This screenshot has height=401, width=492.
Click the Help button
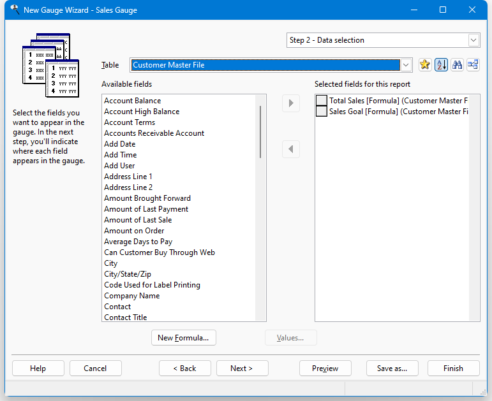coord(38,368)
